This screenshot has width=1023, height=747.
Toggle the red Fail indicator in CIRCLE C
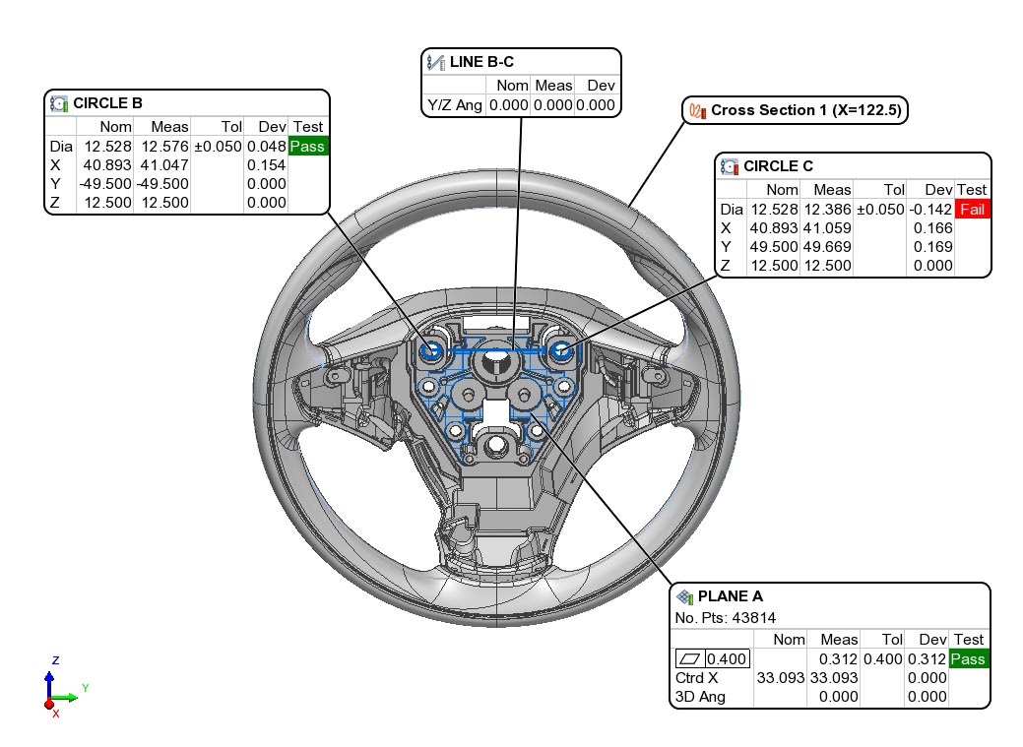click(971, 209)
